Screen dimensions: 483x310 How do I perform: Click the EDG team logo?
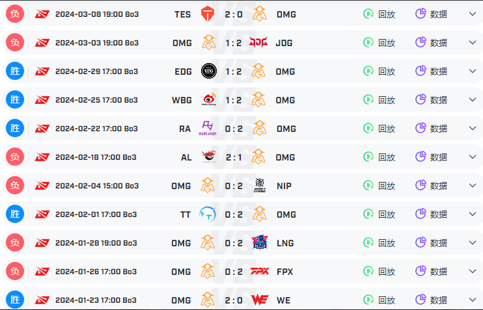(208, 71)
